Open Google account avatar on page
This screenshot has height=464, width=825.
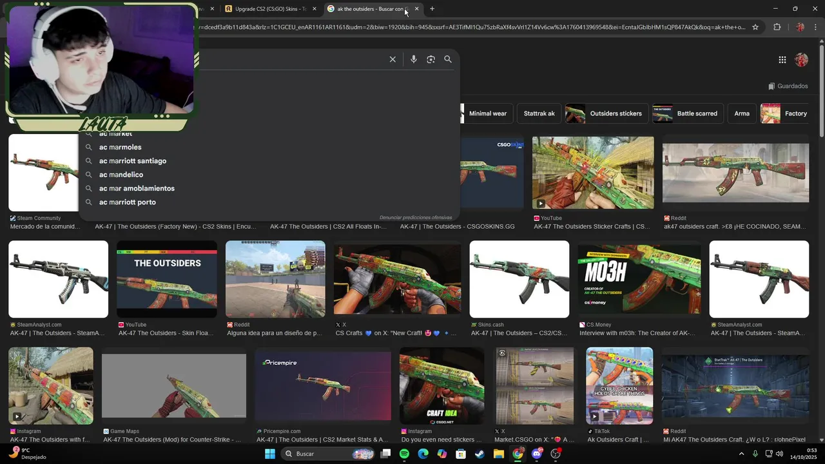(x=802, y=60)
